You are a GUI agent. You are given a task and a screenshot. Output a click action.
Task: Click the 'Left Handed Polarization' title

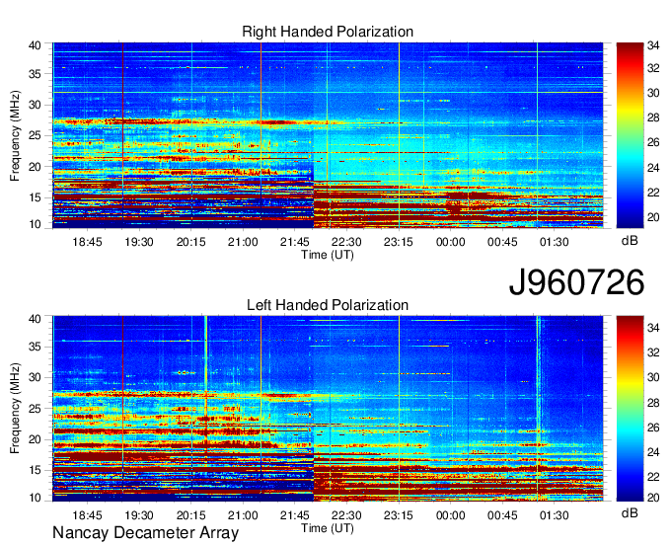tap(328, 305)
